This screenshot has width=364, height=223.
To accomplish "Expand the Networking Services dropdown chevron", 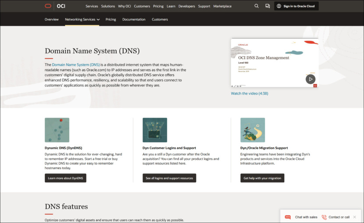I will pyautogui.click(x=98, y=19).
